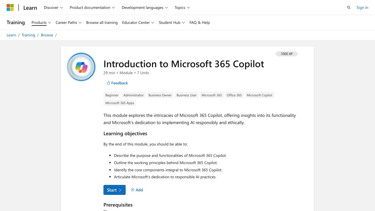Click the Microsoft logo icon
This screenshot has height=211, width=375.
tap(10, 7)
